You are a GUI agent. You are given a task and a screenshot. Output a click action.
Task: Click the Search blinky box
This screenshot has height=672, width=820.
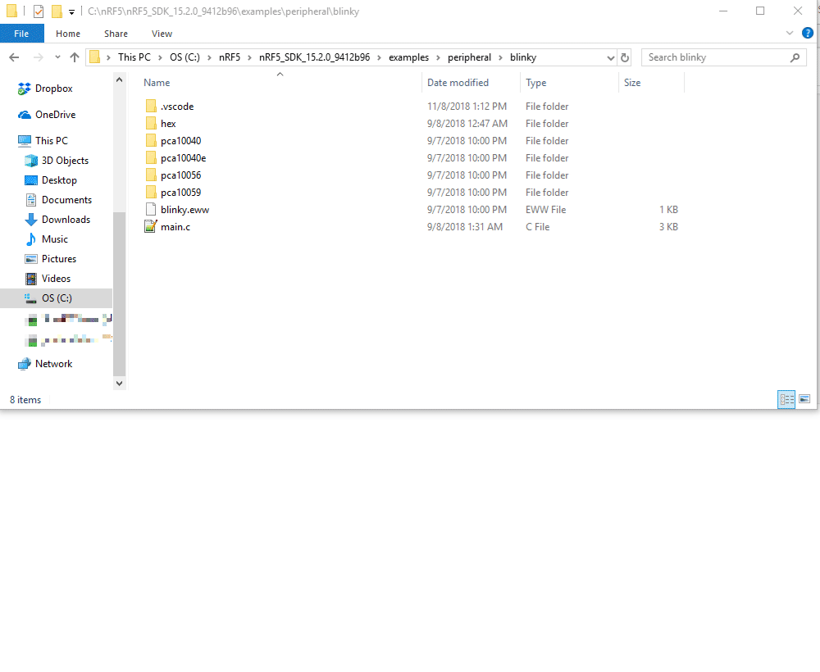[x=724, y=57]
